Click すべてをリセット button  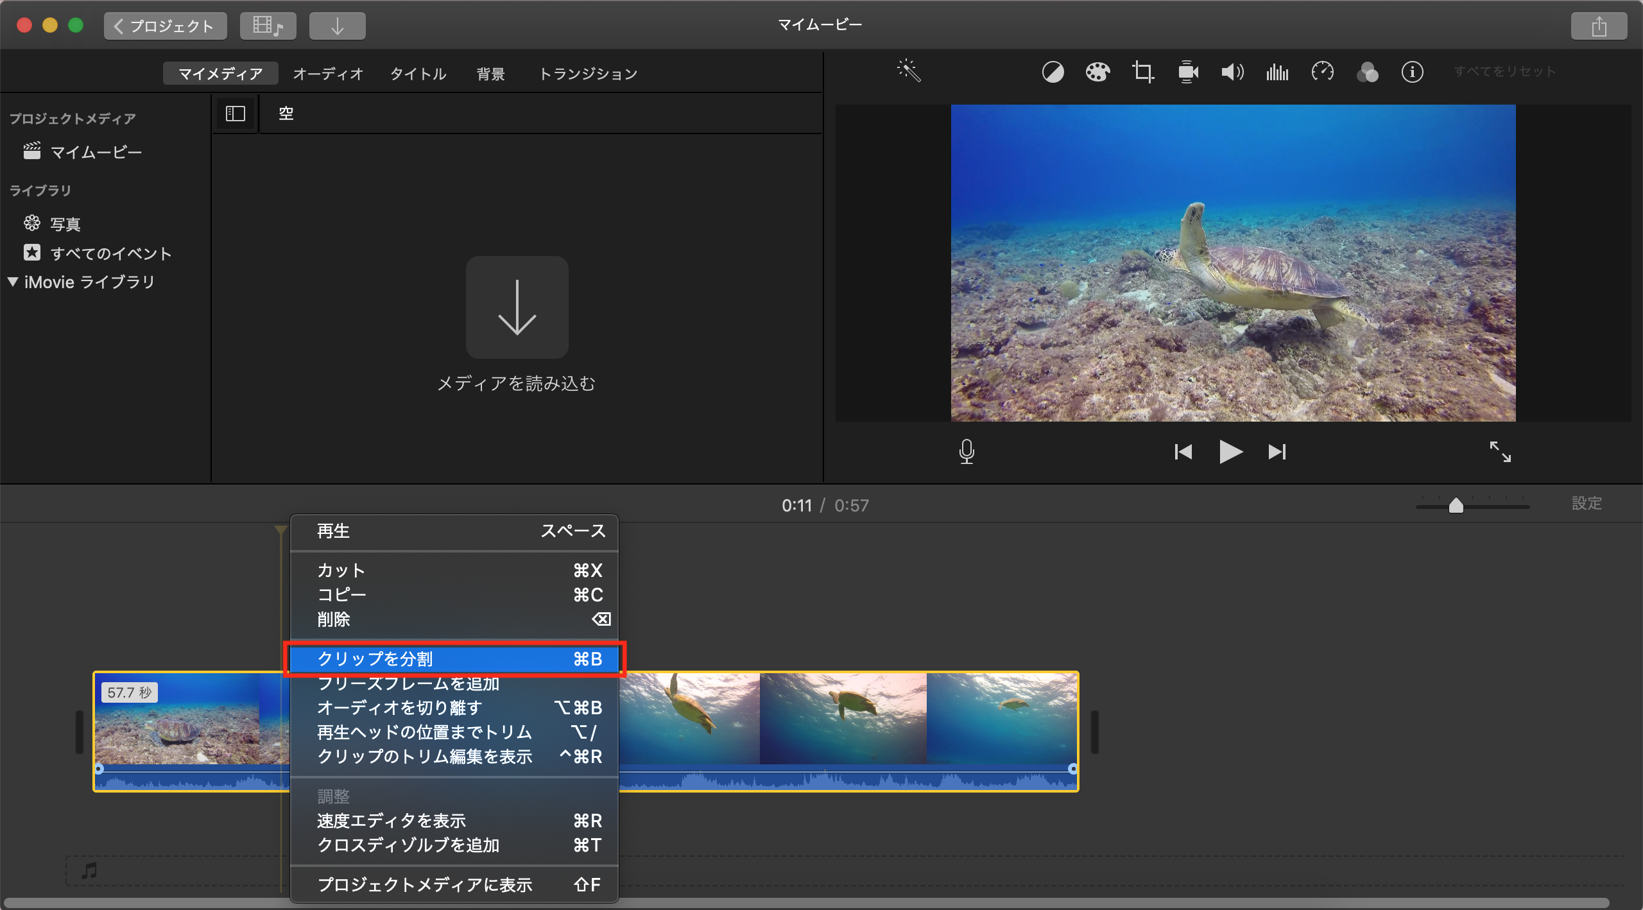pyautogui.click(x=1504, y=71)
